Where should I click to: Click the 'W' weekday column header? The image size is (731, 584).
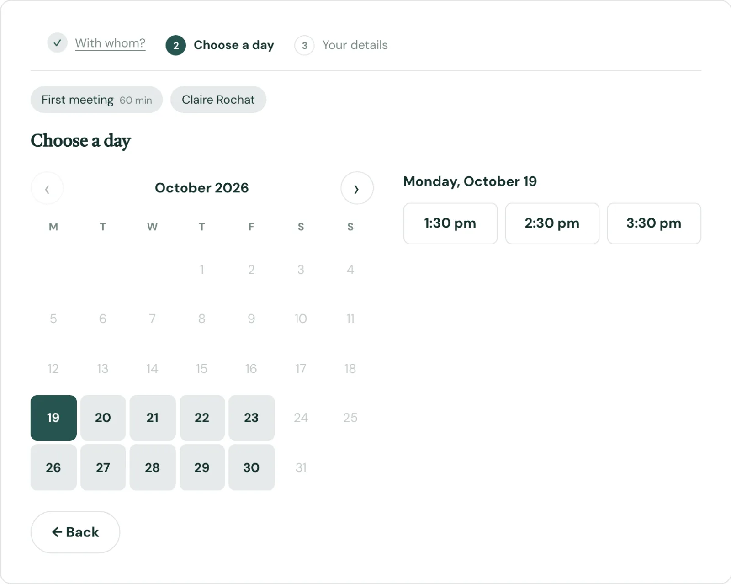click(x=152, y=227)
